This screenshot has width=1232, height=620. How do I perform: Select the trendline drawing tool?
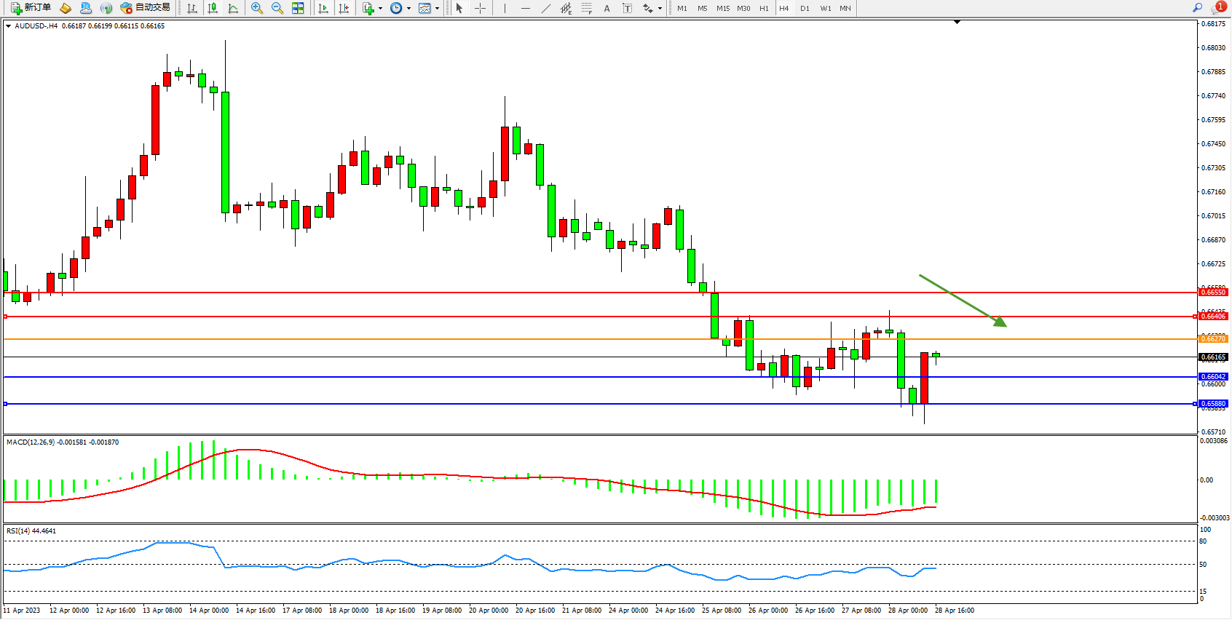click(x=546, y=8)
